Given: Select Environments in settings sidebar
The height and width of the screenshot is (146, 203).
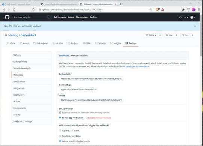Looking at the screenshot, I should click(32, 108).
